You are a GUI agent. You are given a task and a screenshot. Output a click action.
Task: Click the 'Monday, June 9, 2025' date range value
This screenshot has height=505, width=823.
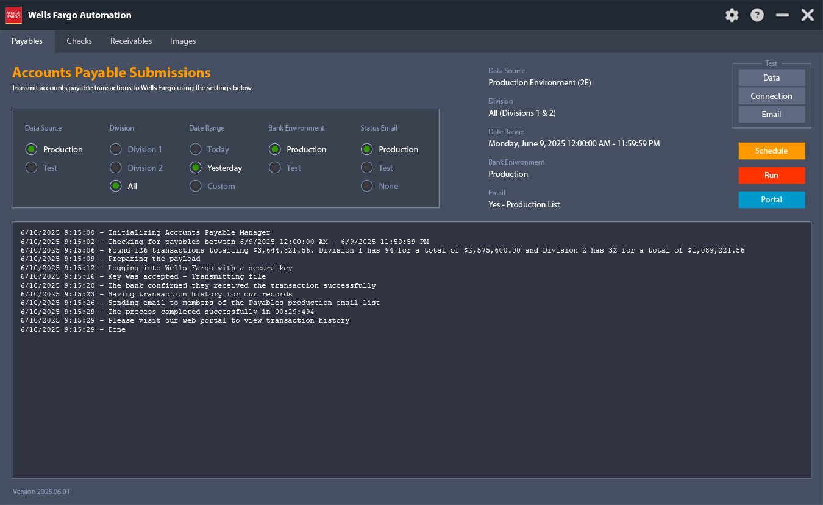point(574,143)
